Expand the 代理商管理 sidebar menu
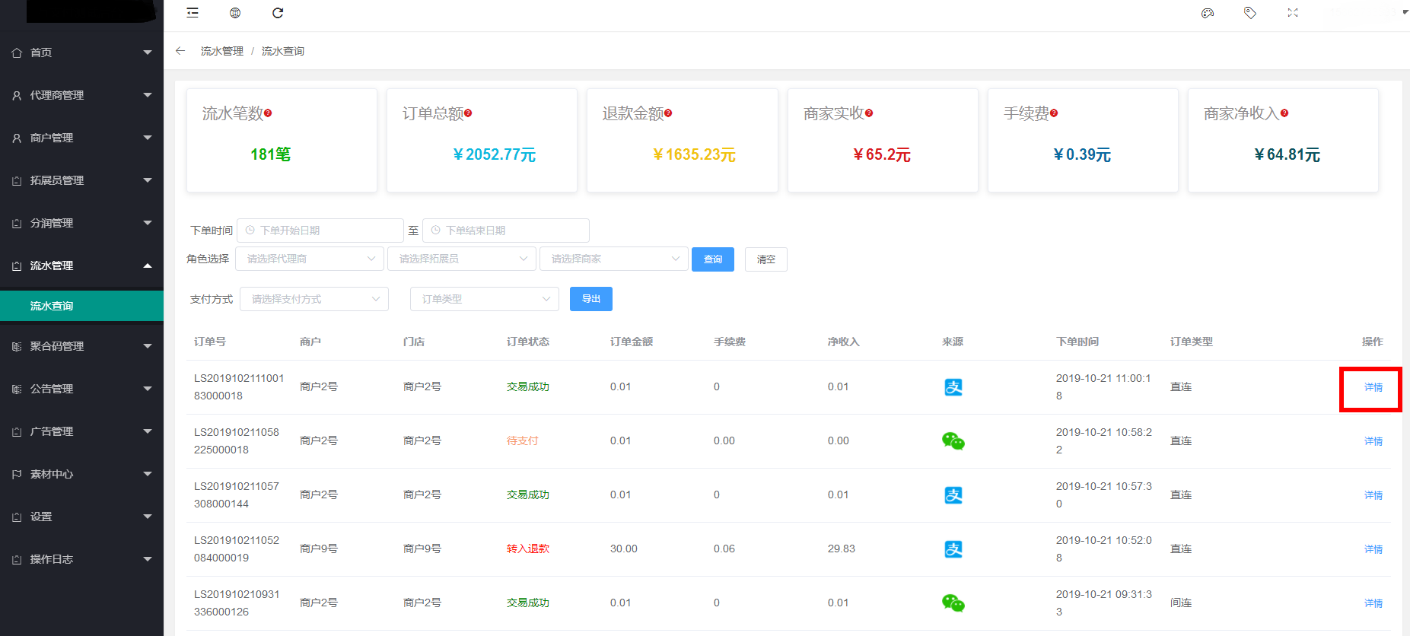The height and width of the screenshot is (636, 1410). pos(81,95)
